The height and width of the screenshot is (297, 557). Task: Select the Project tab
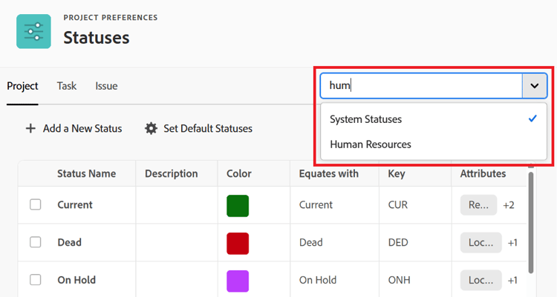(22, 86)
